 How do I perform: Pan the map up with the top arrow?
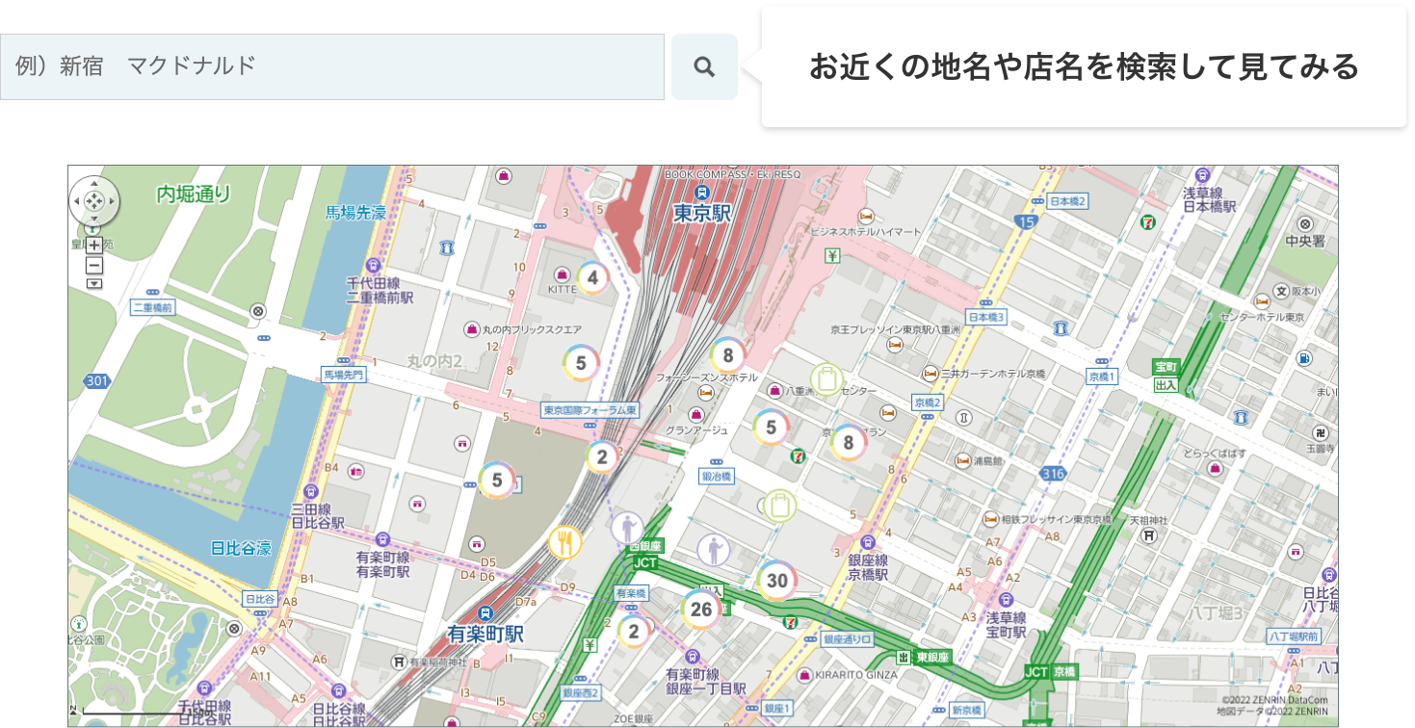tap(93, 185)
